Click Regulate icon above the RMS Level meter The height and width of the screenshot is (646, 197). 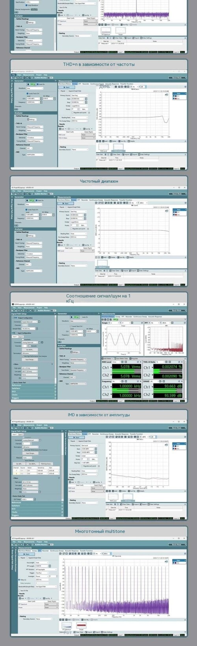[x=134, y=358]
